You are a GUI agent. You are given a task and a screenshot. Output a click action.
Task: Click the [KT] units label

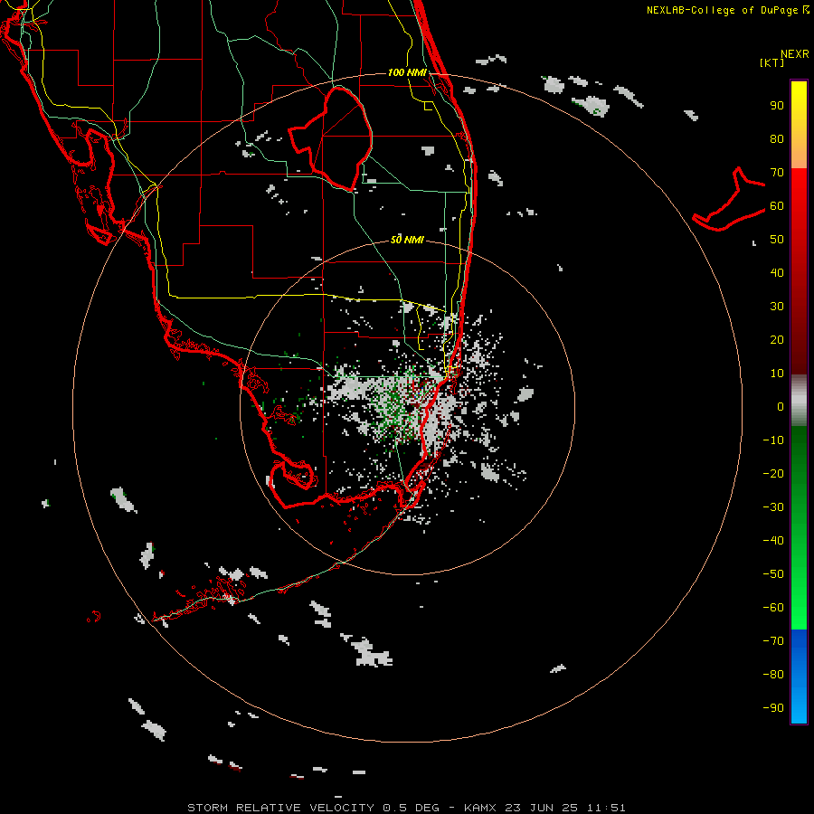[771, 62]
